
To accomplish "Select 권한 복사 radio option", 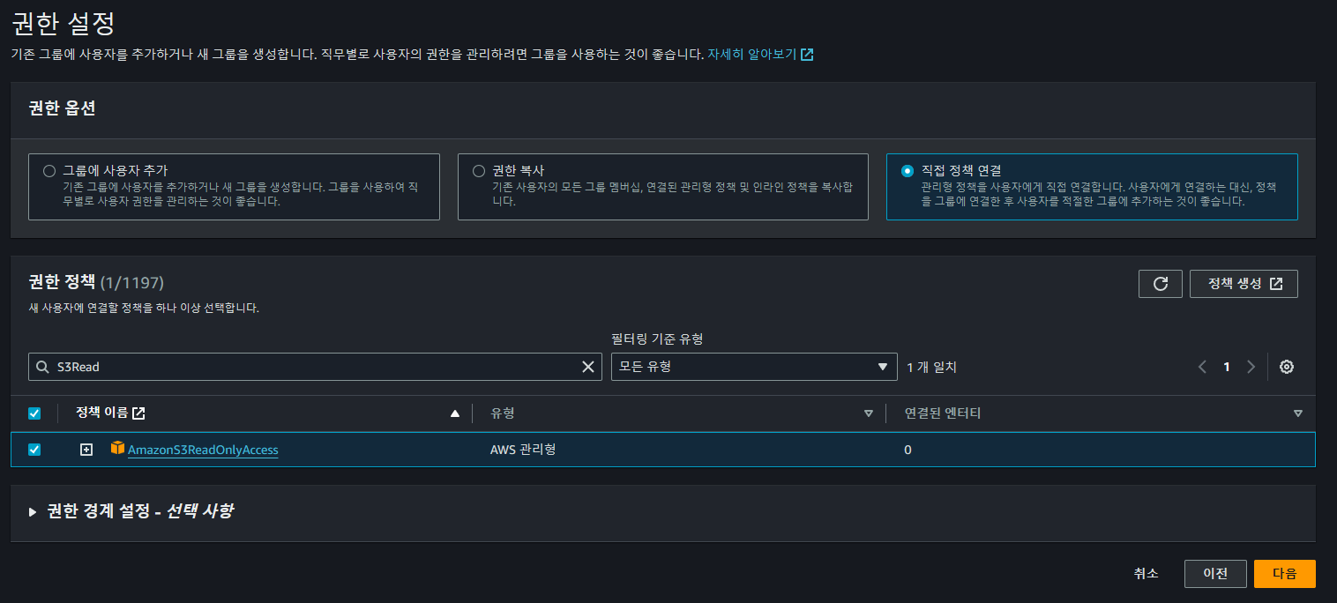I will pos(479,171).
